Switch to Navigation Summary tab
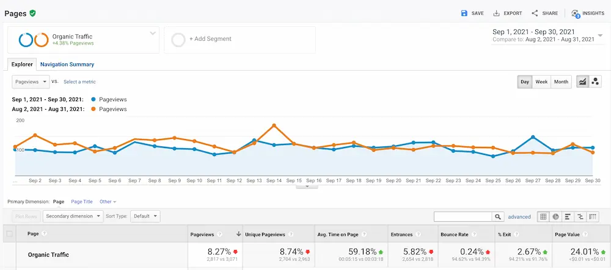Image resolution: width=611 pixels, height=270 pixels. point(67,64)
